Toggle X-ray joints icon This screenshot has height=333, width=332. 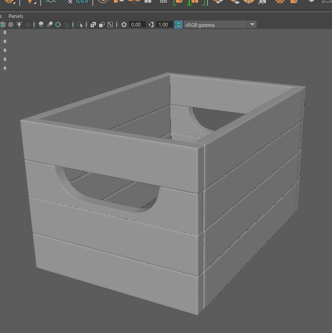(110, 25)
